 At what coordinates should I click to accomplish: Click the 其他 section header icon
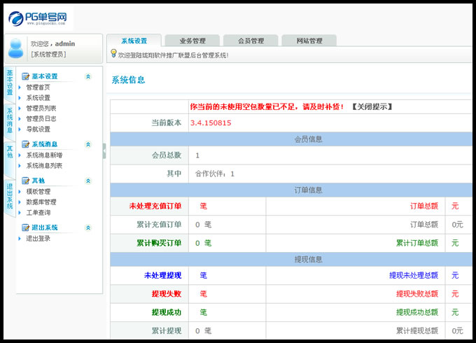(x=26, y=181)
